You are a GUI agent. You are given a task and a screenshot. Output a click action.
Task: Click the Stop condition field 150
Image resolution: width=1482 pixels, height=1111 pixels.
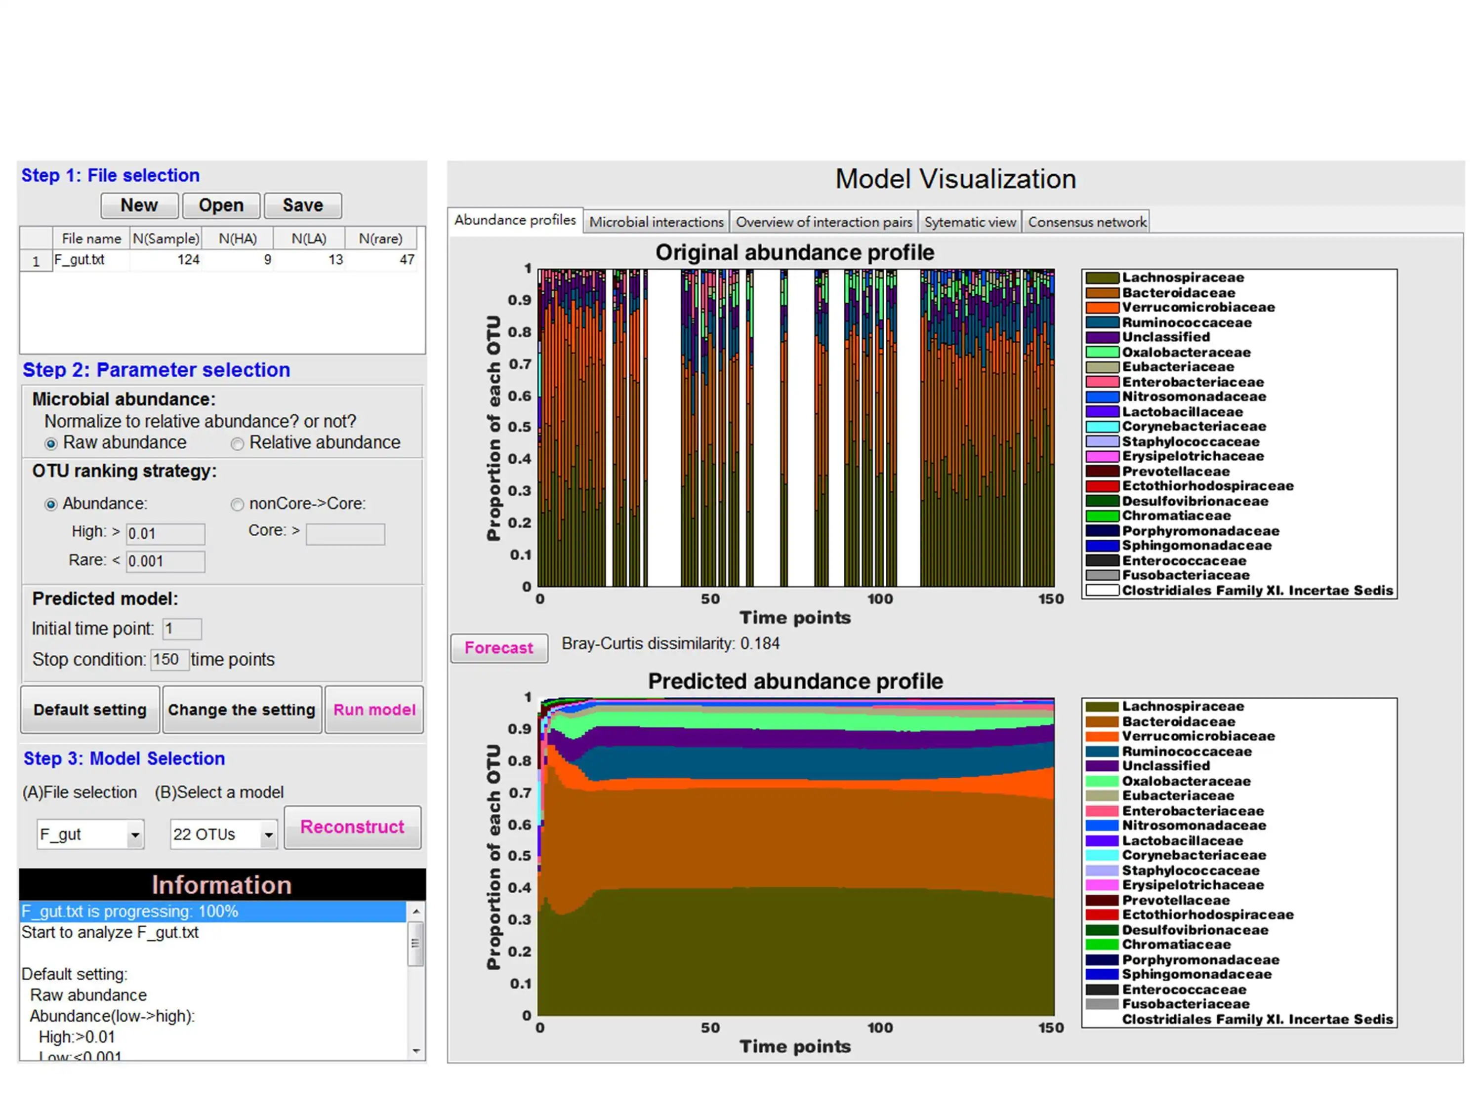(169, 660)
